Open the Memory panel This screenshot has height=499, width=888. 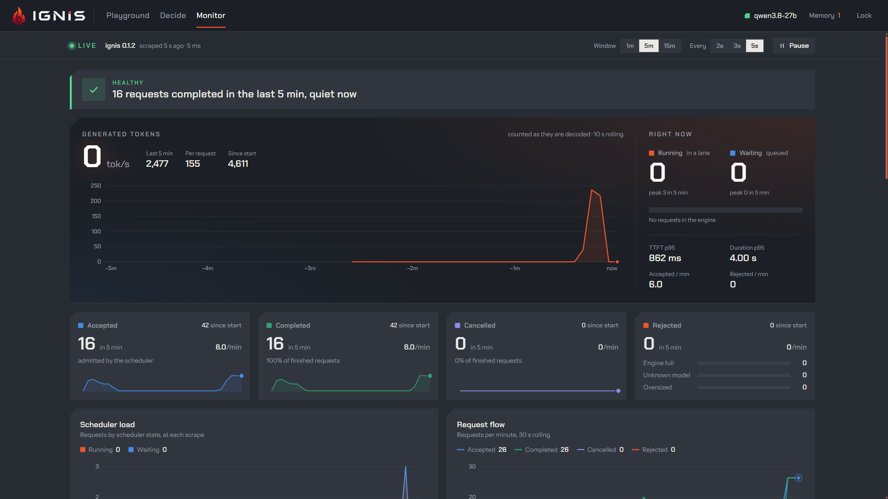(x=824, y=16)
